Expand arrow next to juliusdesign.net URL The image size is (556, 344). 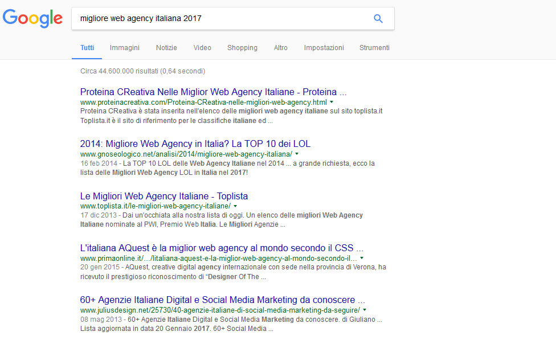point(365,310)
